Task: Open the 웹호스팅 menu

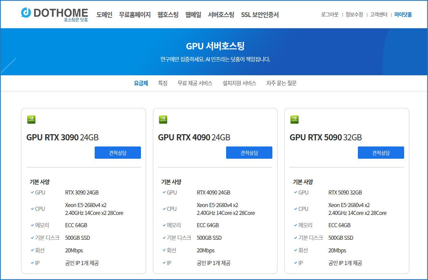Action: click(168, 15)
